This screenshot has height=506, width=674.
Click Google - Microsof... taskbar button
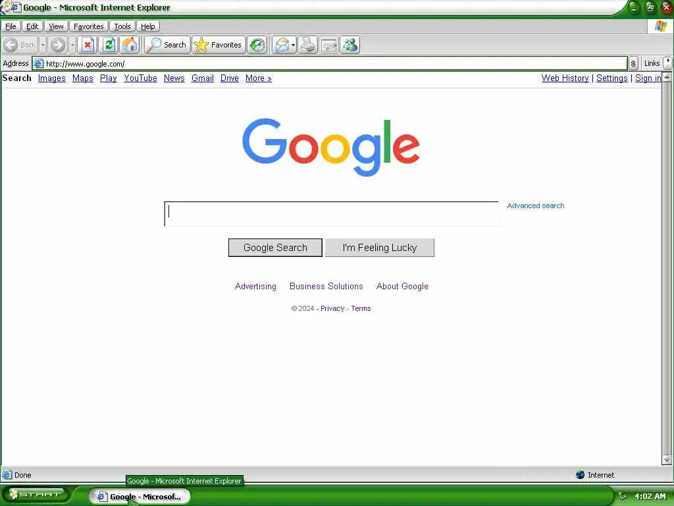click(x=140, y=497)
